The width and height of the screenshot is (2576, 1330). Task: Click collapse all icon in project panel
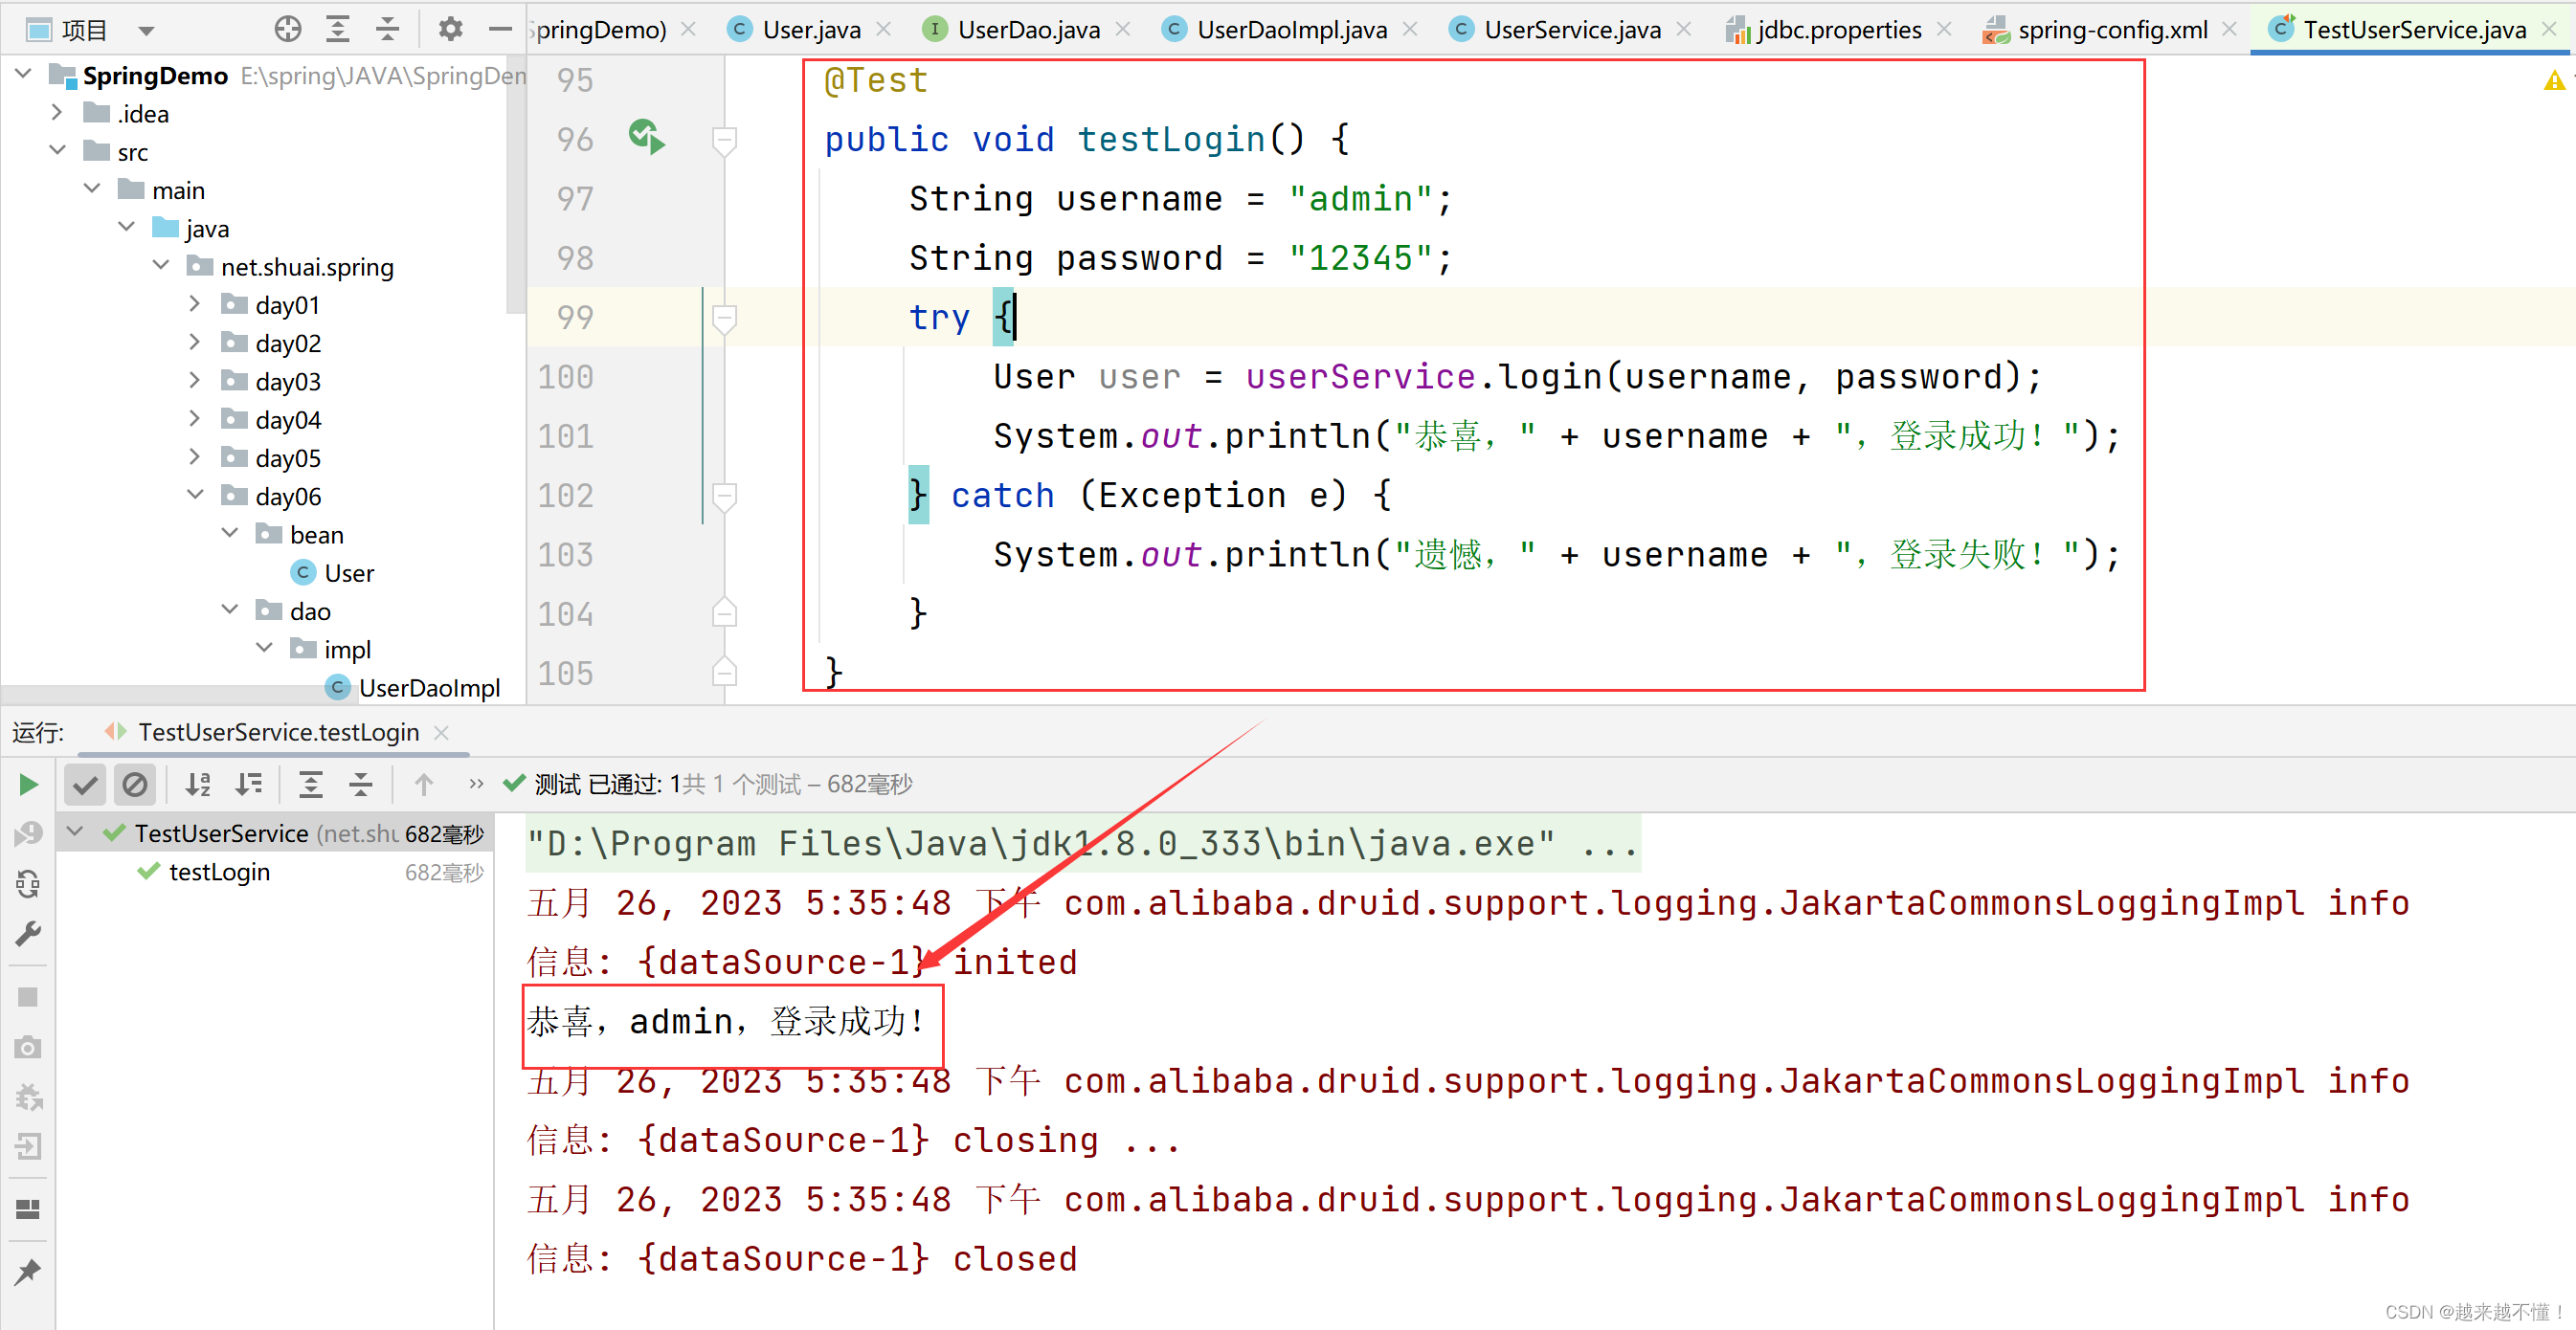pyautogui.click(x=387, y=30)
